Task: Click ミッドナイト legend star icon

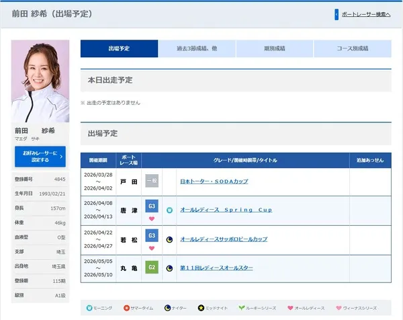Action: [201, 308]
